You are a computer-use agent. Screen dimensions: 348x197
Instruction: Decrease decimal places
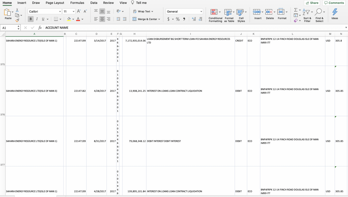(x=200, y=19)
